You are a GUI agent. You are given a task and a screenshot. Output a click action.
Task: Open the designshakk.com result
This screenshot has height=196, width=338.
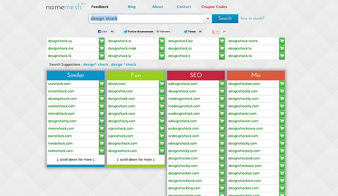click(121, 98)
